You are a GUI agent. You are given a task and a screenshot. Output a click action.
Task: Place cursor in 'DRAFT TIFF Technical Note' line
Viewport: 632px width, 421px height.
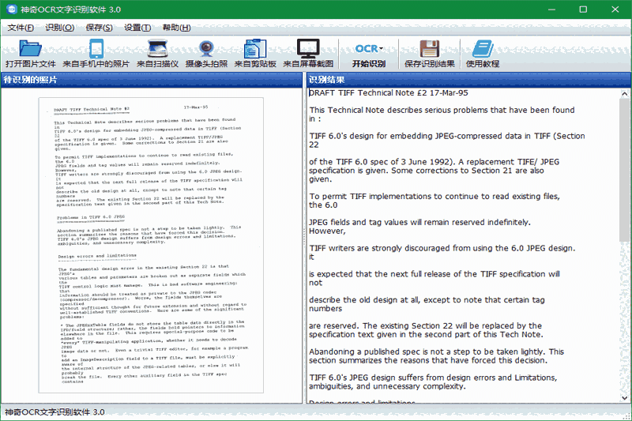pos(389,92)
